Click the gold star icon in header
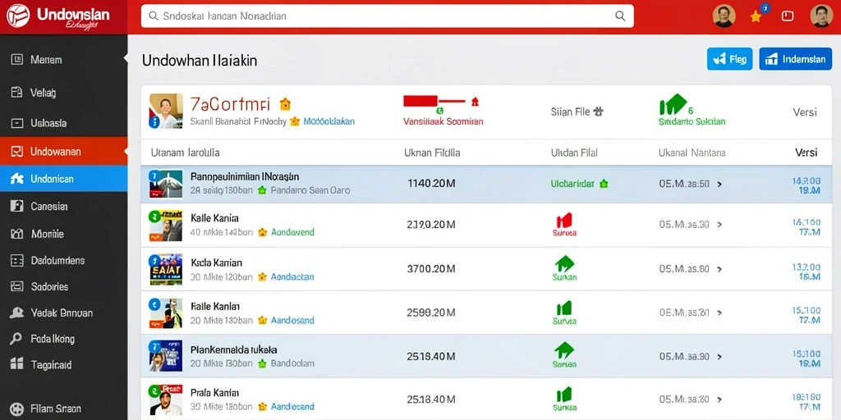 756,16
